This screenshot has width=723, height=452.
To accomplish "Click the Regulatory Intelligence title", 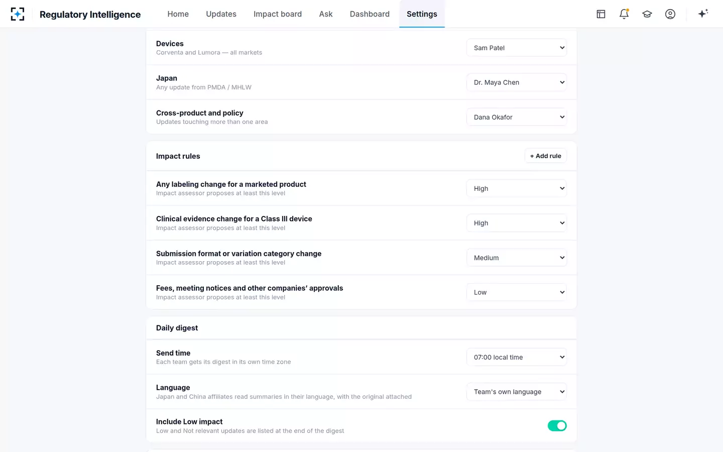I will click(x=90, y=14).
